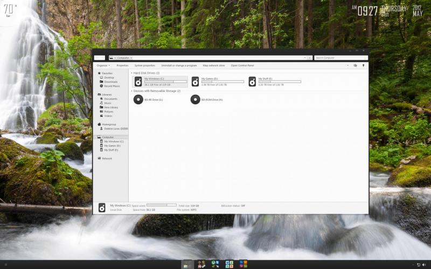
Task: Select the BD-RE Drive disc icon
Action: click(x=138, y=100)
